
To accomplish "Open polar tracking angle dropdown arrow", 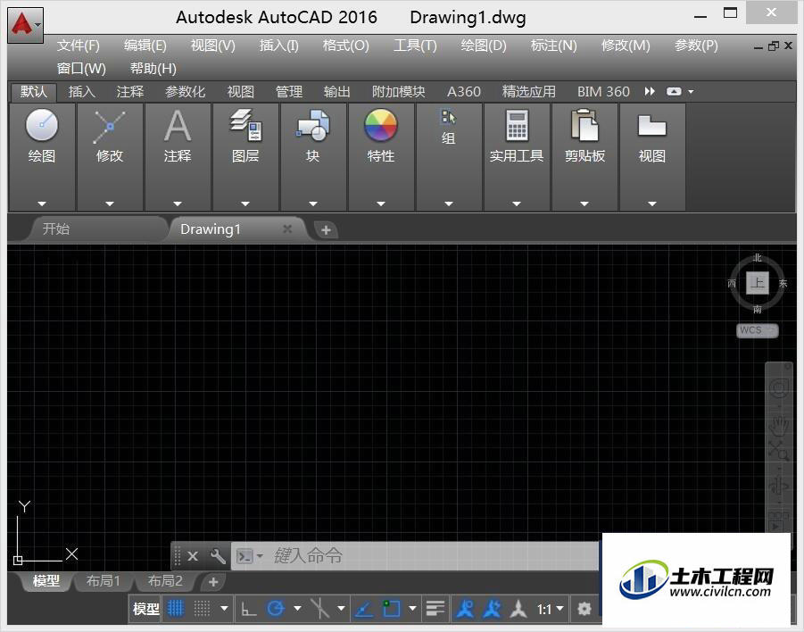I will coord(297,609).
